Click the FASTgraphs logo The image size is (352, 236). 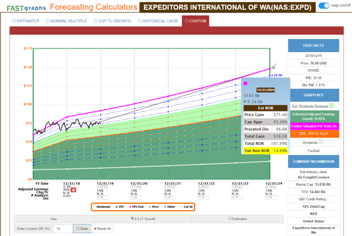coord(26,8)
